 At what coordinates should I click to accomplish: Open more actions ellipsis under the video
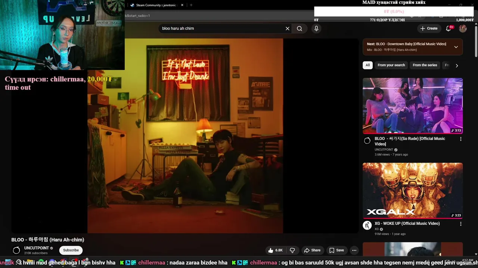tap(354, 250)
